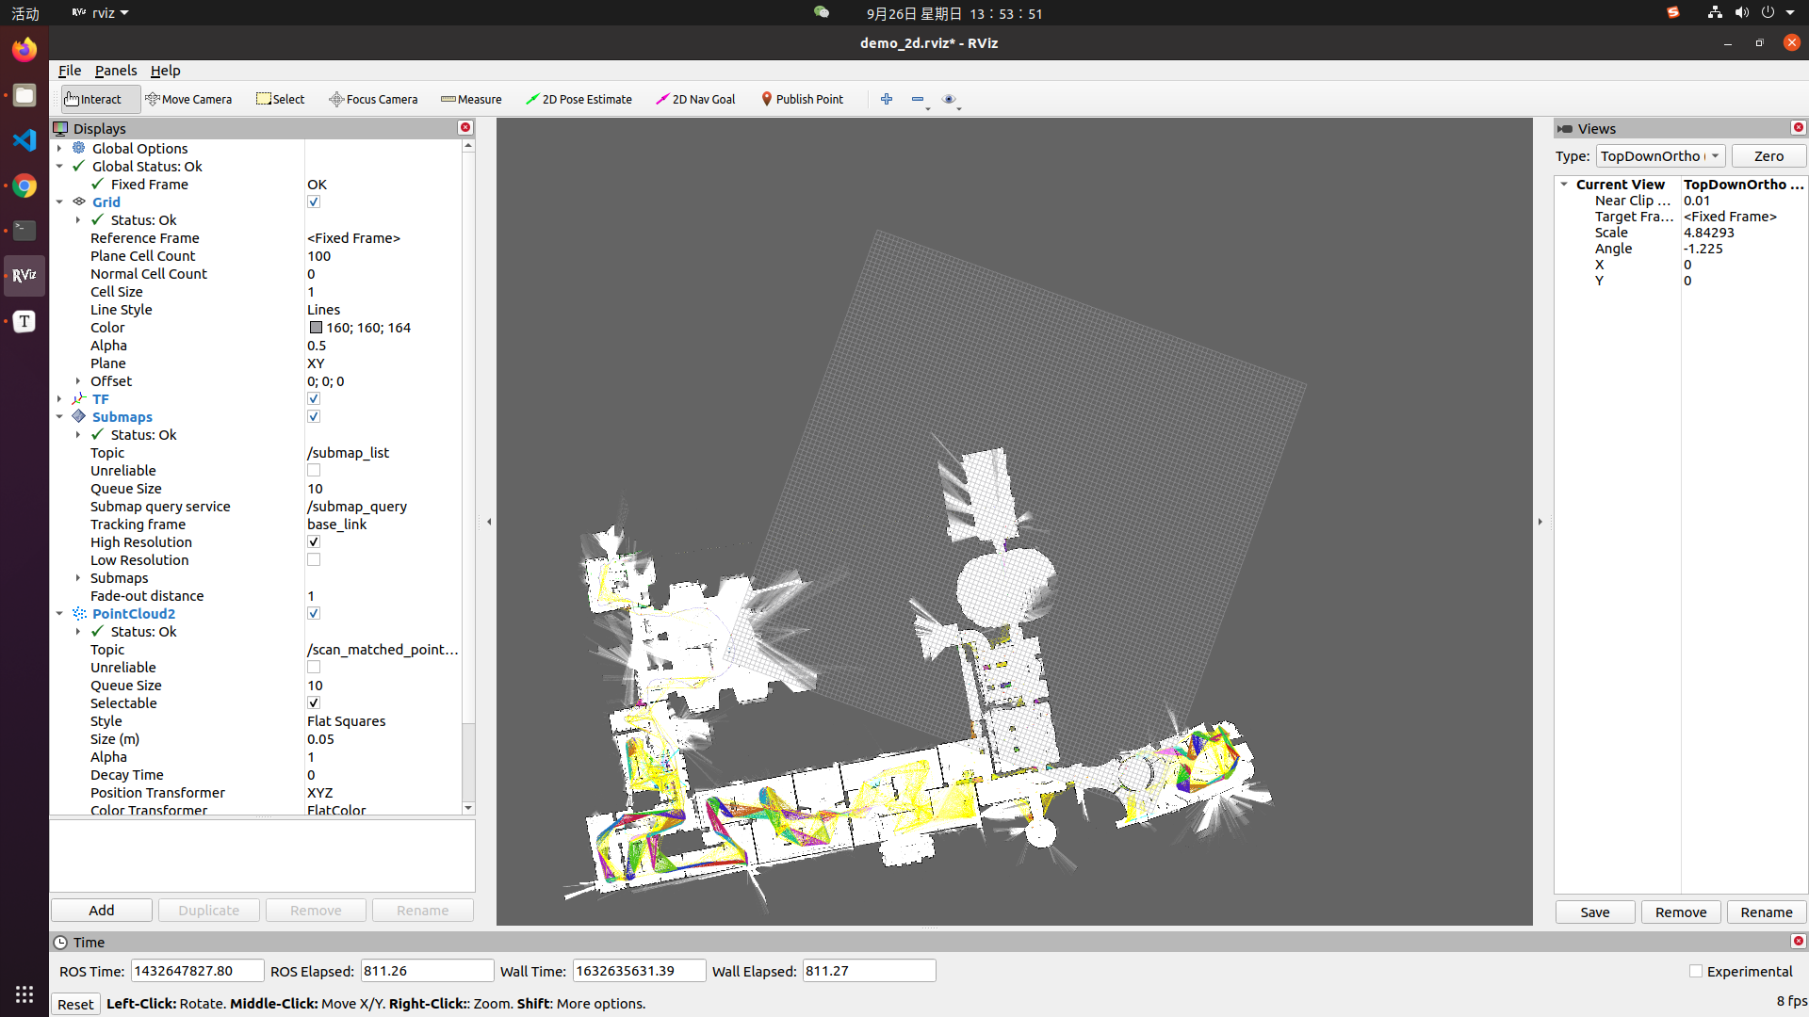1809x1017 pixels.
Task: Choose the Select tool
Action: [280, 99]
